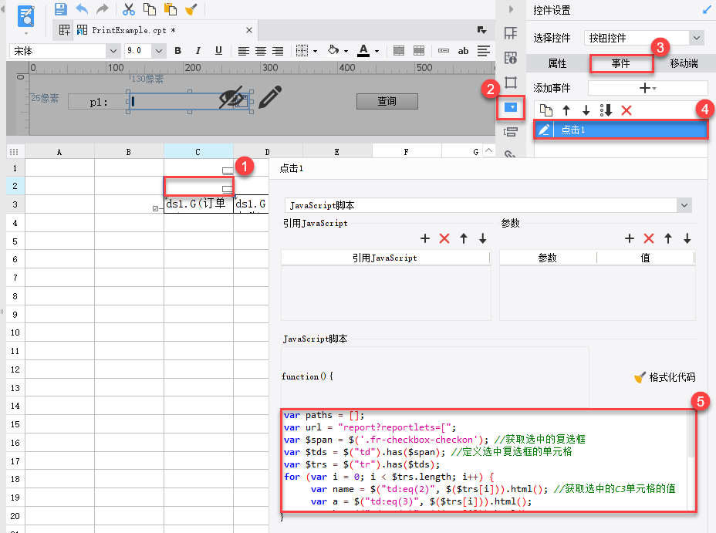Viewport: 716px width, 533px height.
Task: Add a new event with the plus dropdown
Action: pyautogui.click(x=647, y=88)
